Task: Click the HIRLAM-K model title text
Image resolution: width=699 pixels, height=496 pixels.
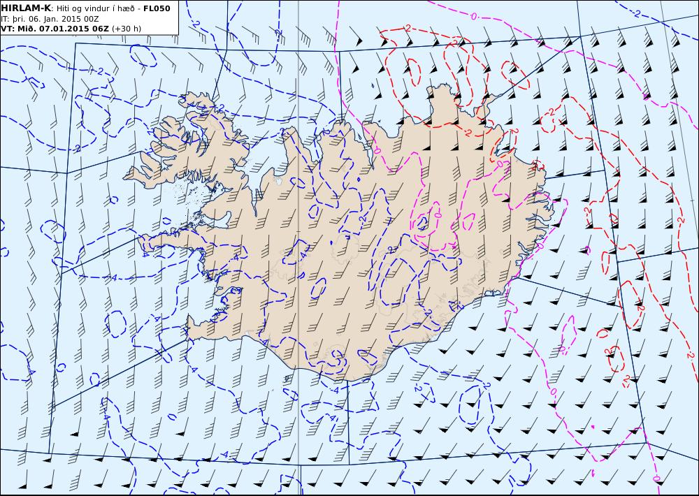Action: coord(26,8)
